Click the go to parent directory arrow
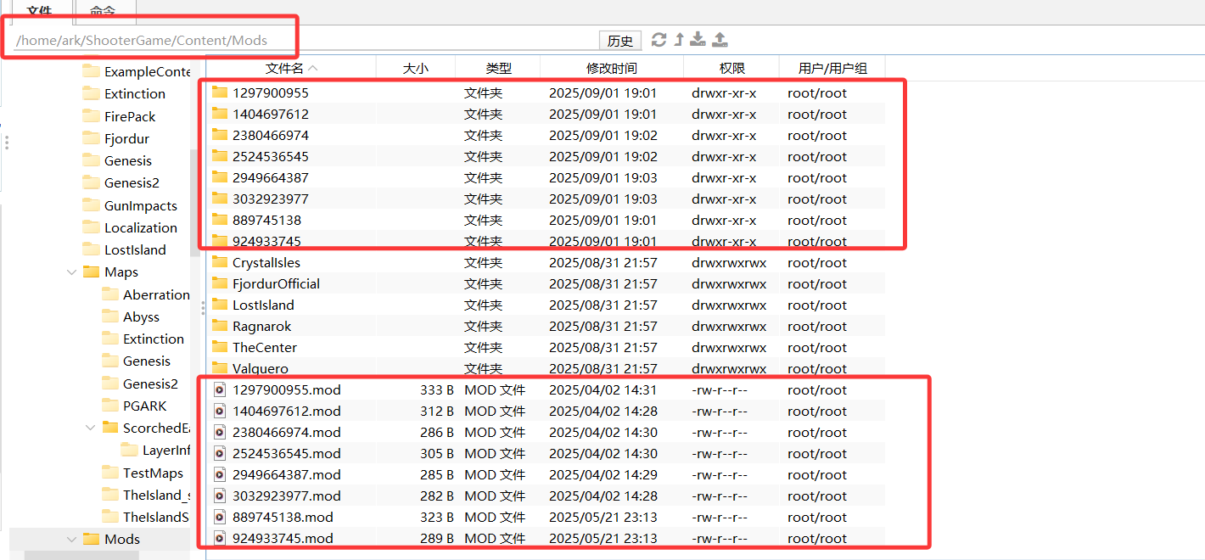This screenshot has height=560, width=1205. click(679, 40)
